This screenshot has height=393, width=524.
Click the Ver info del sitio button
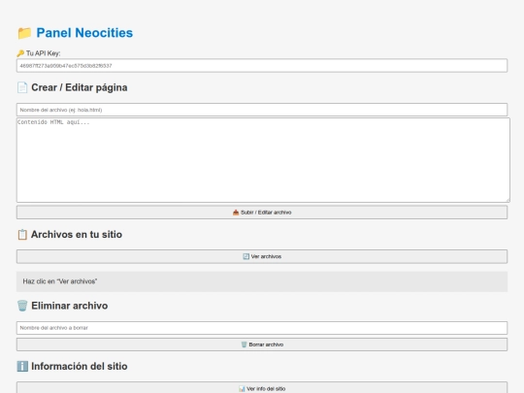[x=262, y=388]
